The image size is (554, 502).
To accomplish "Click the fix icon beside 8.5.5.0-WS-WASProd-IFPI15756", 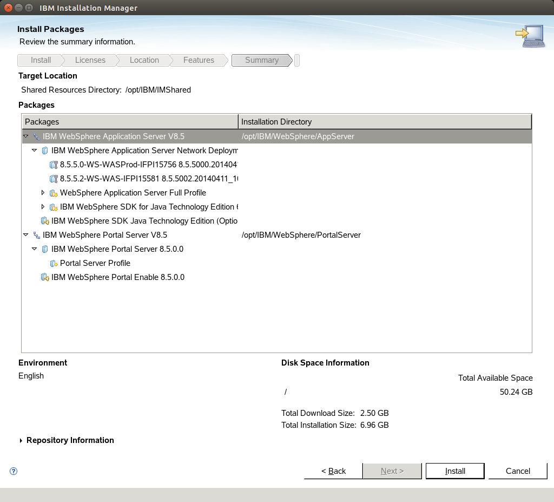I will point(54,165).
